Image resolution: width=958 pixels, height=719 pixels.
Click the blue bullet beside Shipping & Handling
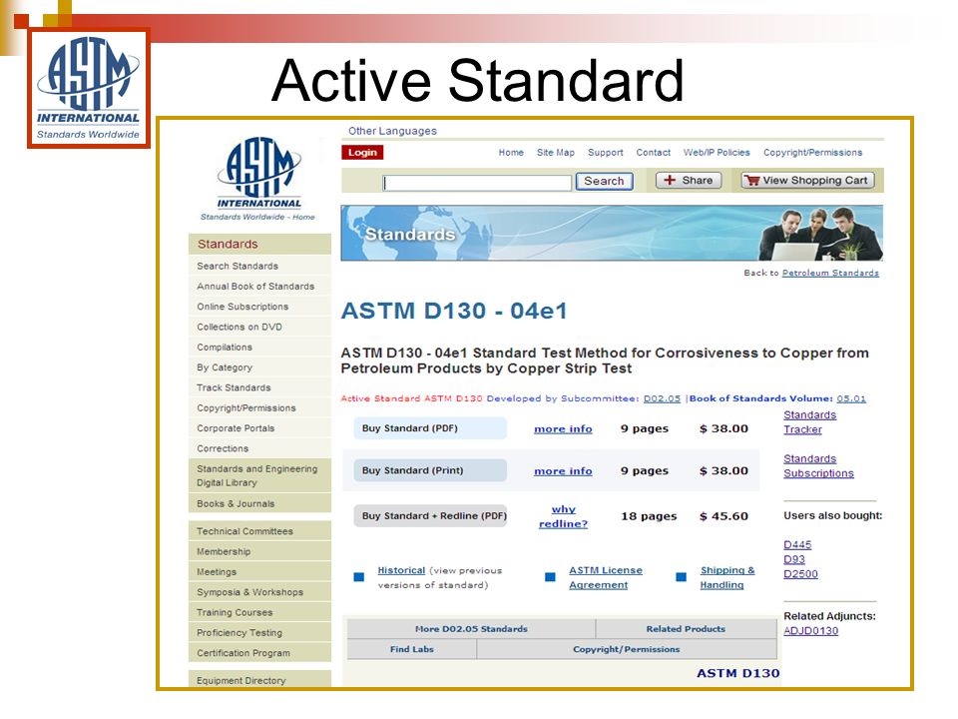pyautogui.click(x=682, y=576)
